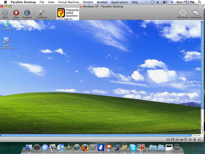Open Finder from the Dock

coord(29,147)
